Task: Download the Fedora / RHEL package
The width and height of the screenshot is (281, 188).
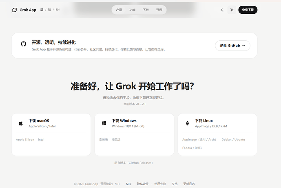Action: click(x=192, y=148)
